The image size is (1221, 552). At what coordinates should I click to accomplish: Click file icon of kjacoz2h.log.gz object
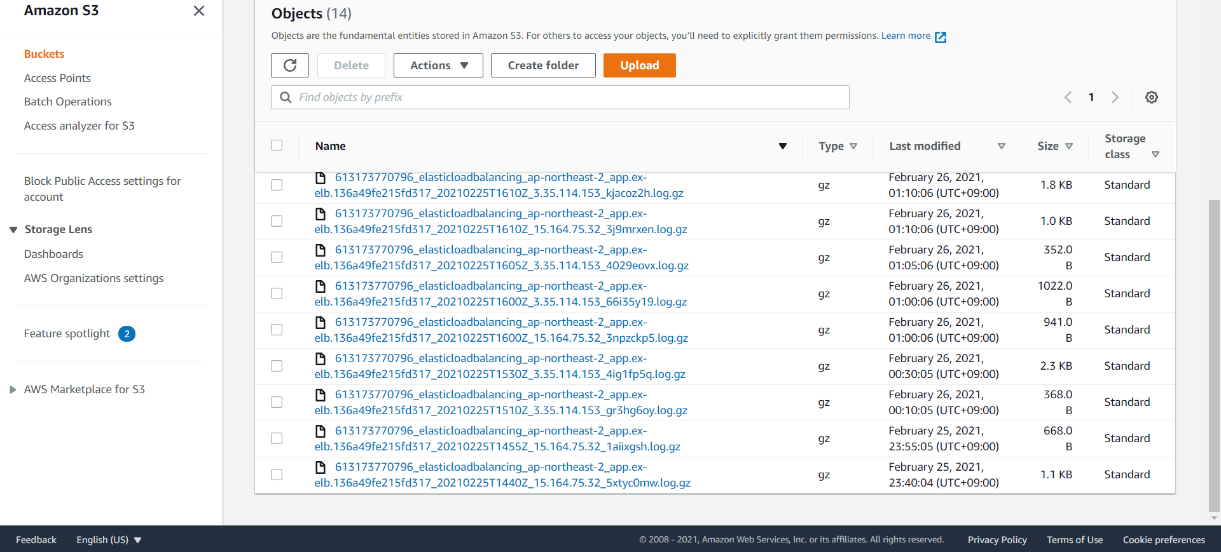click(321, 178)
